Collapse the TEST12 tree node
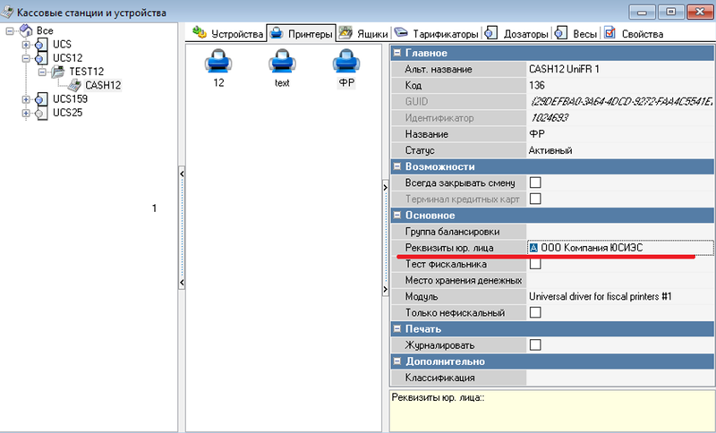The image size is (716, 433). (x=42, y=72)
